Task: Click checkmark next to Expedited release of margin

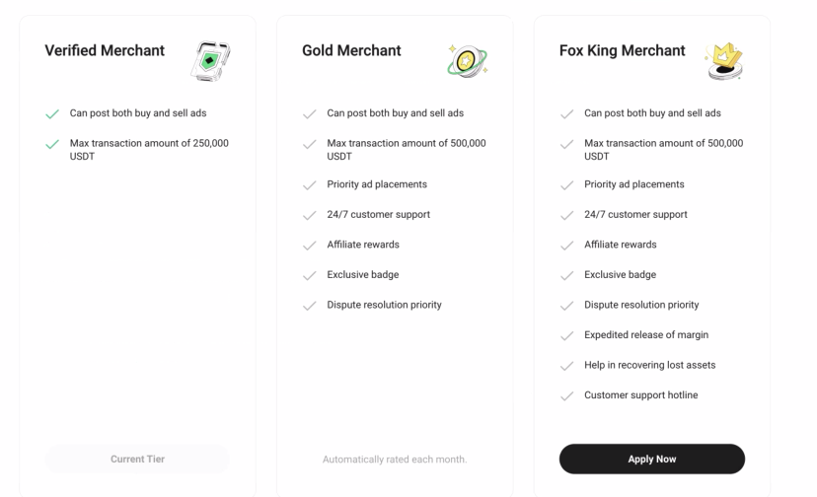Action: click(x=566, y=336)
